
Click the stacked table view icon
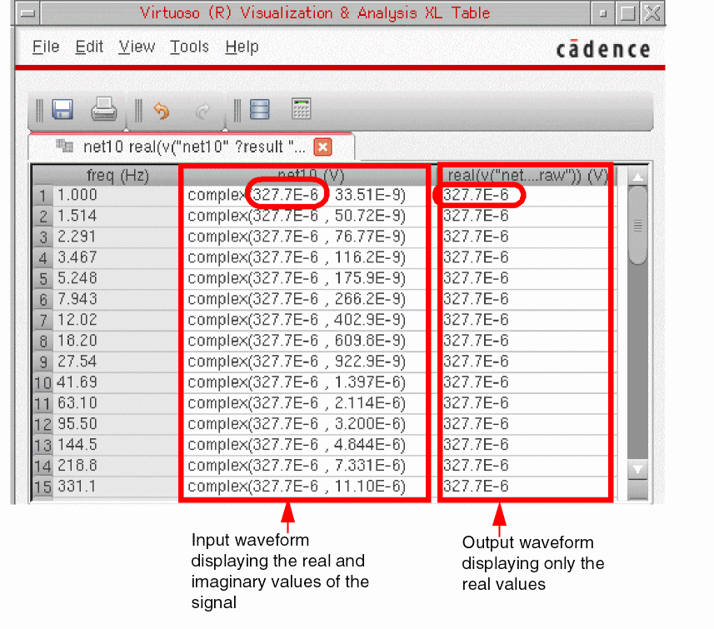coord(260,110)
